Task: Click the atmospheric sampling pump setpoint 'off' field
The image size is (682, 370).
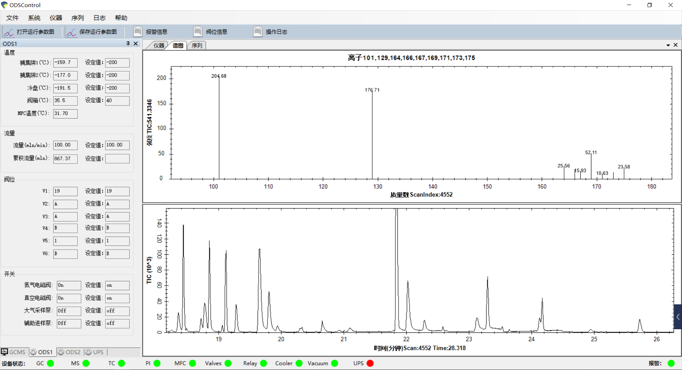Action: pos(117,311)
